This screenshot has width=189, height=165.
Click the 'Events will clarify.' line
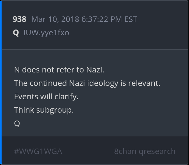coord(46,97)
